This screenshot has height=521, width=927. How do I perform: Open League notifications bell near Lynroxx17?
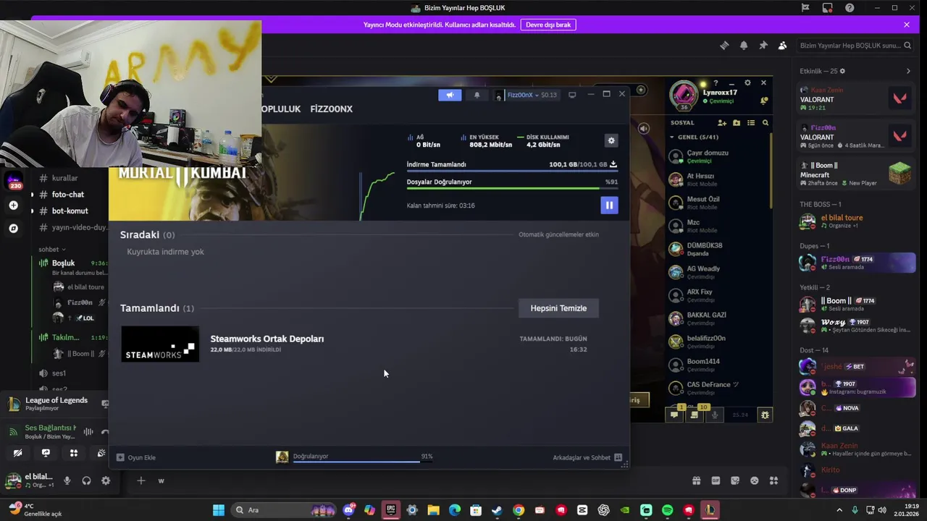(x=763, y=101)
